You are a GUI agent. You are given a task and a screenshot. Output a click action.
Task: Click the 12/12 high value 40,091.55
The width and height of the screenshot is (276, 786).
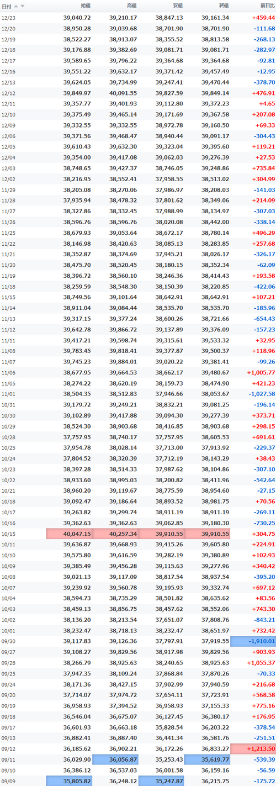[x=123, y=93]
